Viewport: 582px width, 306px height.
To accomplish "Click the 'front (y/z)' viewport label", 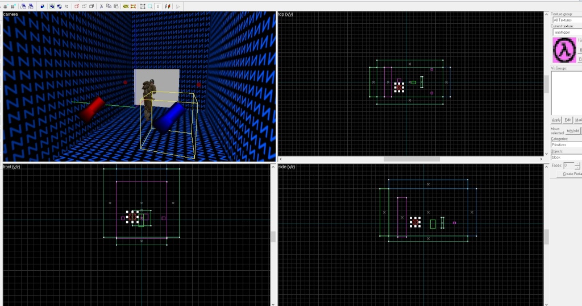I will point(11,167).
